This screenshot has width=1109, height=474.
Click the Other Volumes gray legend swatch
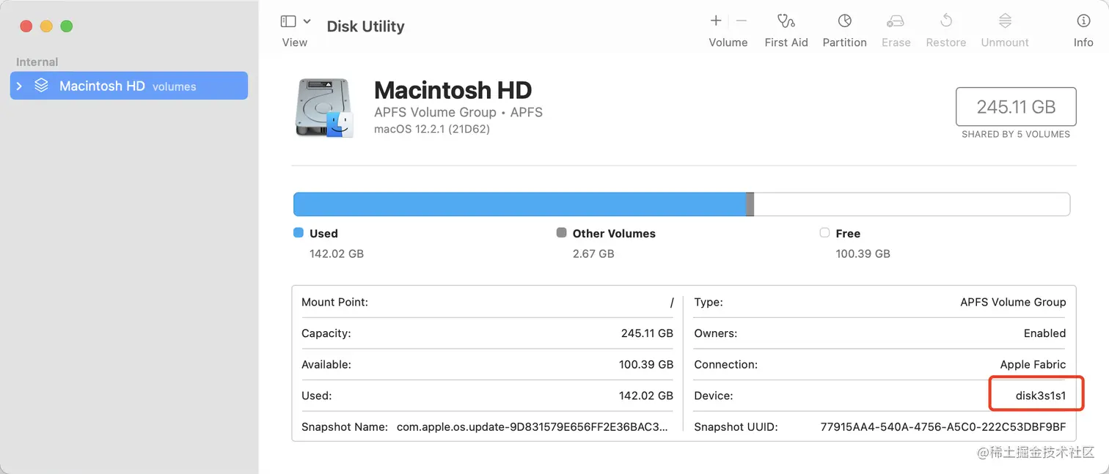coord(561,233)
